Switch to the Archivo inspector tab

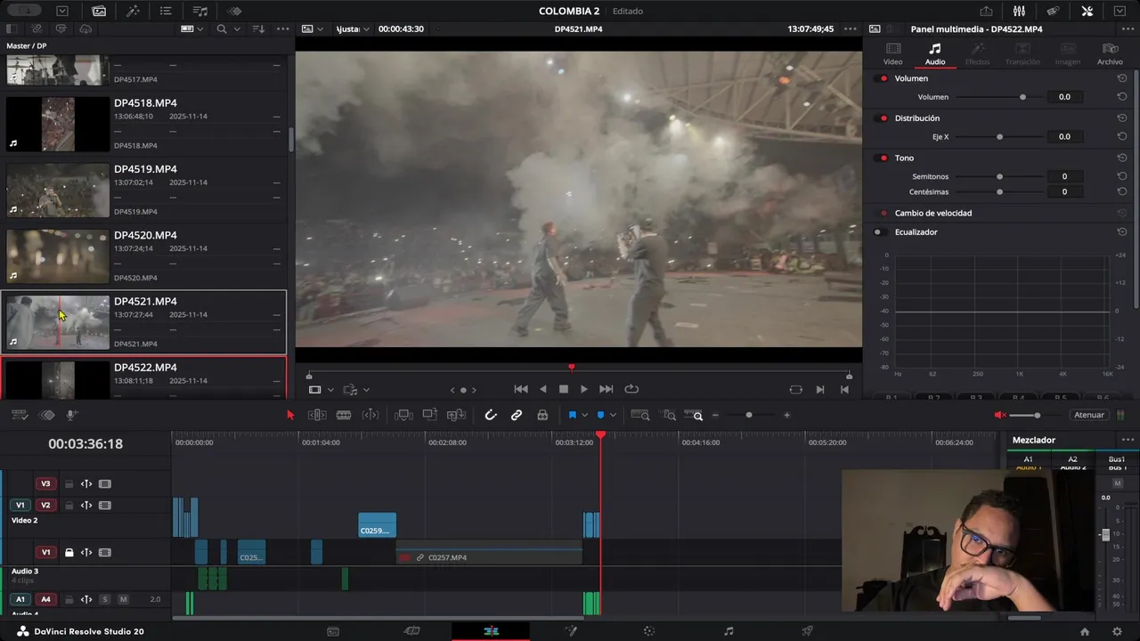[1110, 54]
